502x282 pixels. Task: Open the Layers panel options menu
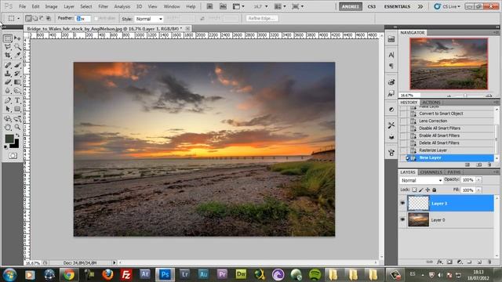pyautogui.click(x=496, y=172)
